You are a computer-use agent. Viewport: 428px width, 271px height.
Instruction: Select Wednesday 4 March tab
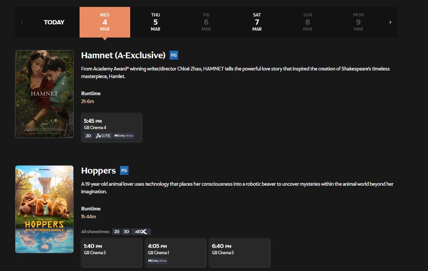pos(105,22)
